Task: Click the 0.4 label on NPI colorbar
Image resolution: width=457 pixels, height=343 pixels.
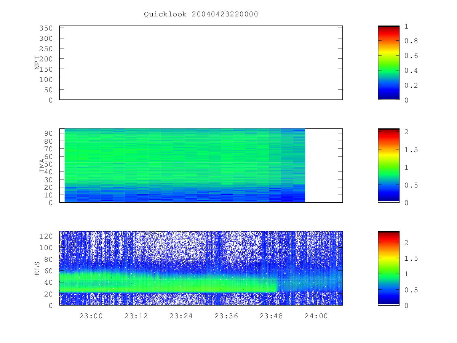Action: [x=411, y=71]
